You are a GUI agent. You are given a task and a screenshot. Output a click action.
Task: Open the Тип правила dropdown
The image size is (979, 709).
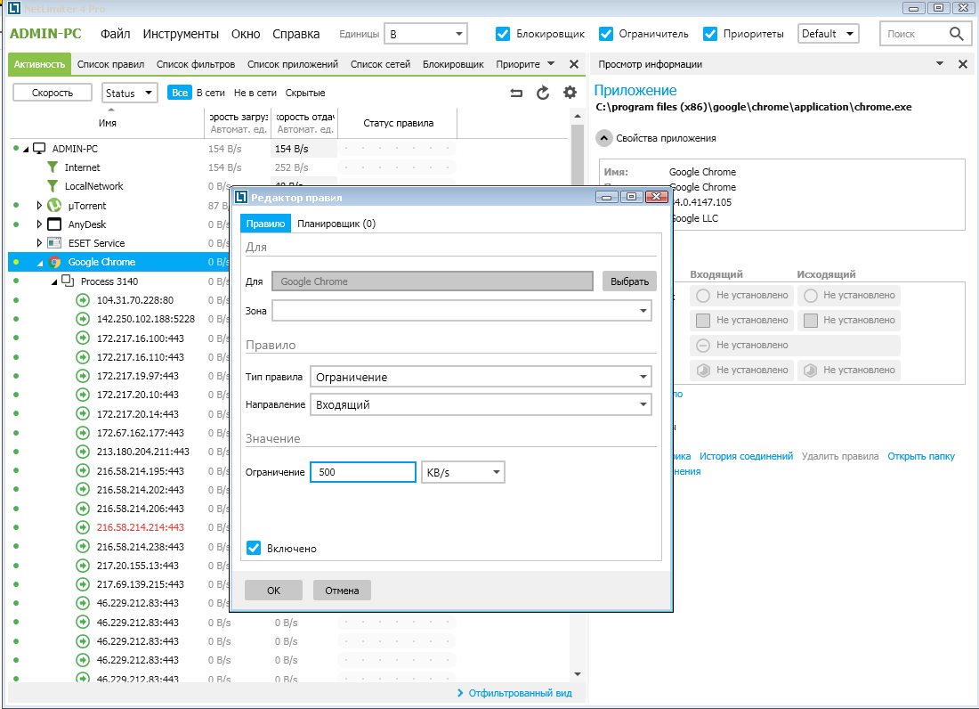pos(480,377)
